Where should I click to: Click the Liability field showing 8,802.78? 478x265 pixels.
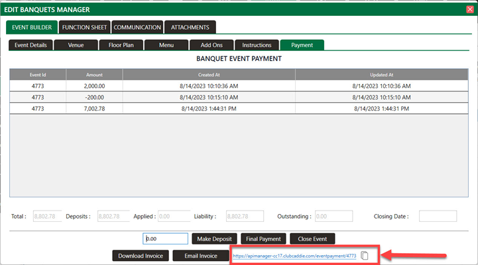pyautogui.click(x=245, y=216)
